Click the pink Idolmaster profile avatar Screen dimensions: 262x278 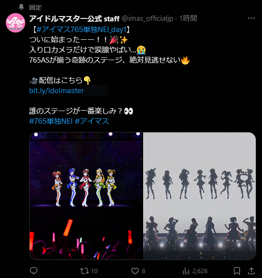(16, 23)
